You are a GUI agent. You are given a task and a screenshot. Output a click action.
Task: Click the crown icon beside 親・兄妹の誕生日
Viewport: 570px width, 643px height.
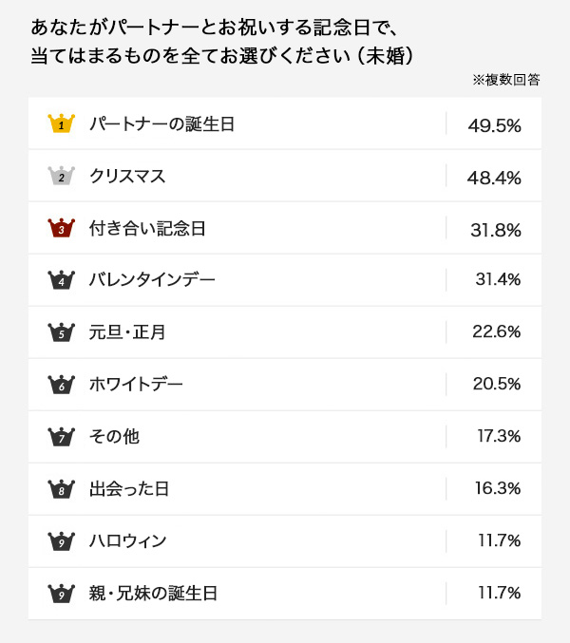pos(61,594)
